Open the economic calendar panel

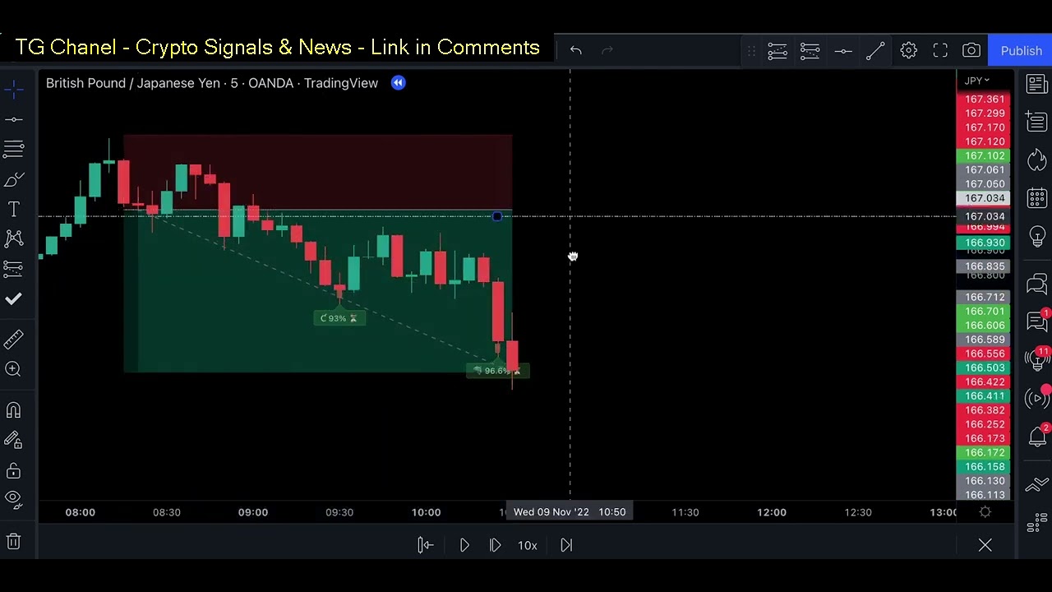[1036, 198]
